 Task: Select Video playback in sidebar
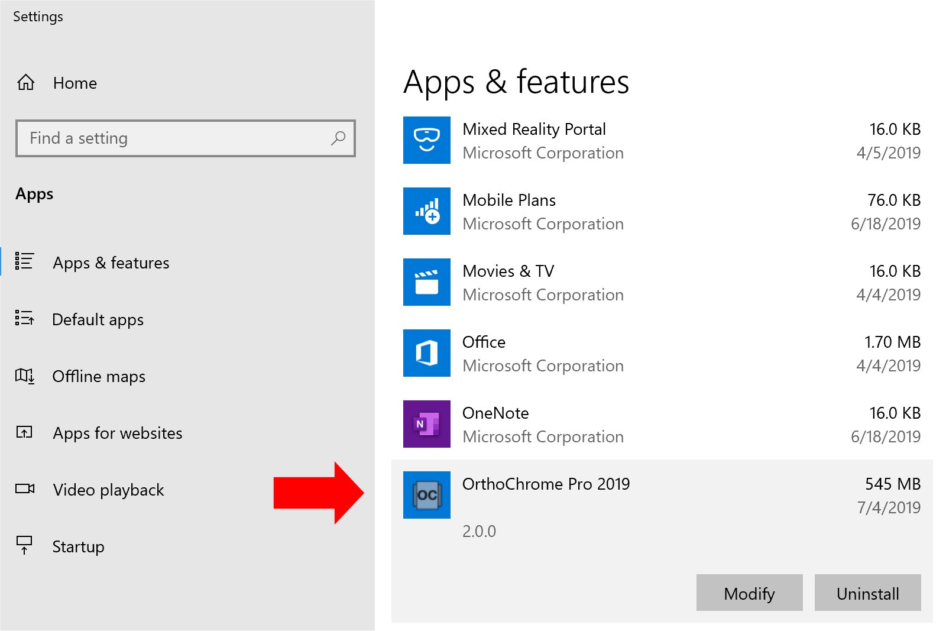pyautogui.click(x=108, y=490)
